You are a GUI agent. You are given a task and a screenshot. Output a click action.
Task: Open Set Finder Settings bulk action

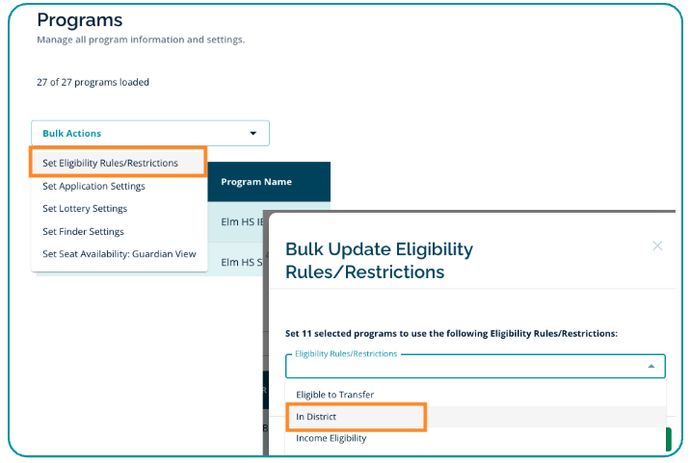(x=83, y=232)
